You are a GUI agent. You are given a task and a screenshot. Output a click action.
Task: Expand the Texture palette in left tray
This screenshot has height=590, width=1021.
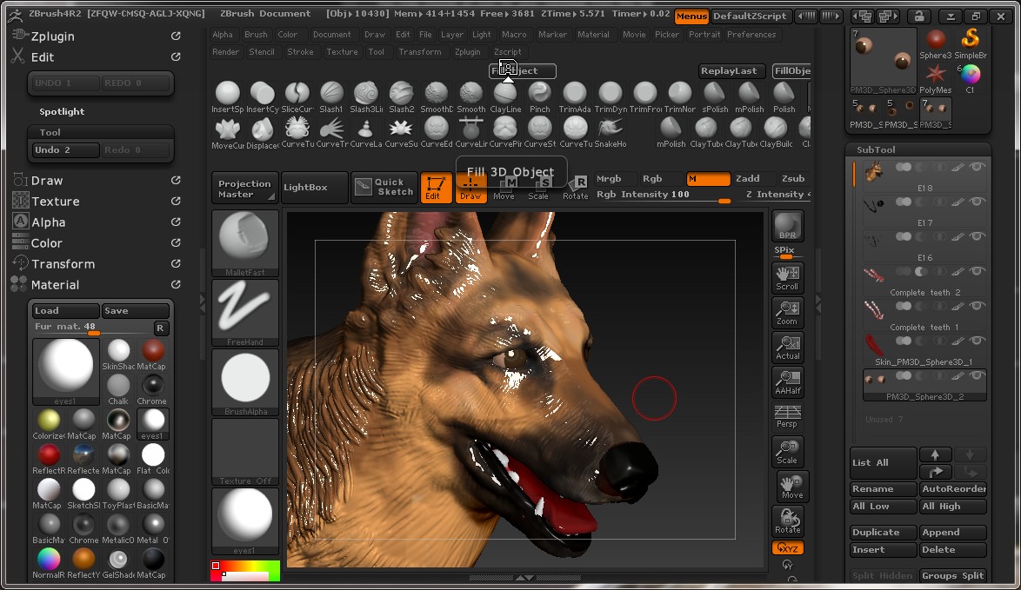click(56, 202)
